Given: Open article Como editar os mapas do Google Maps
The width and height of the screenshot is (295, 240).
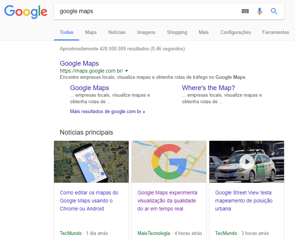Looking at the screenshot, I should [89, 201].
